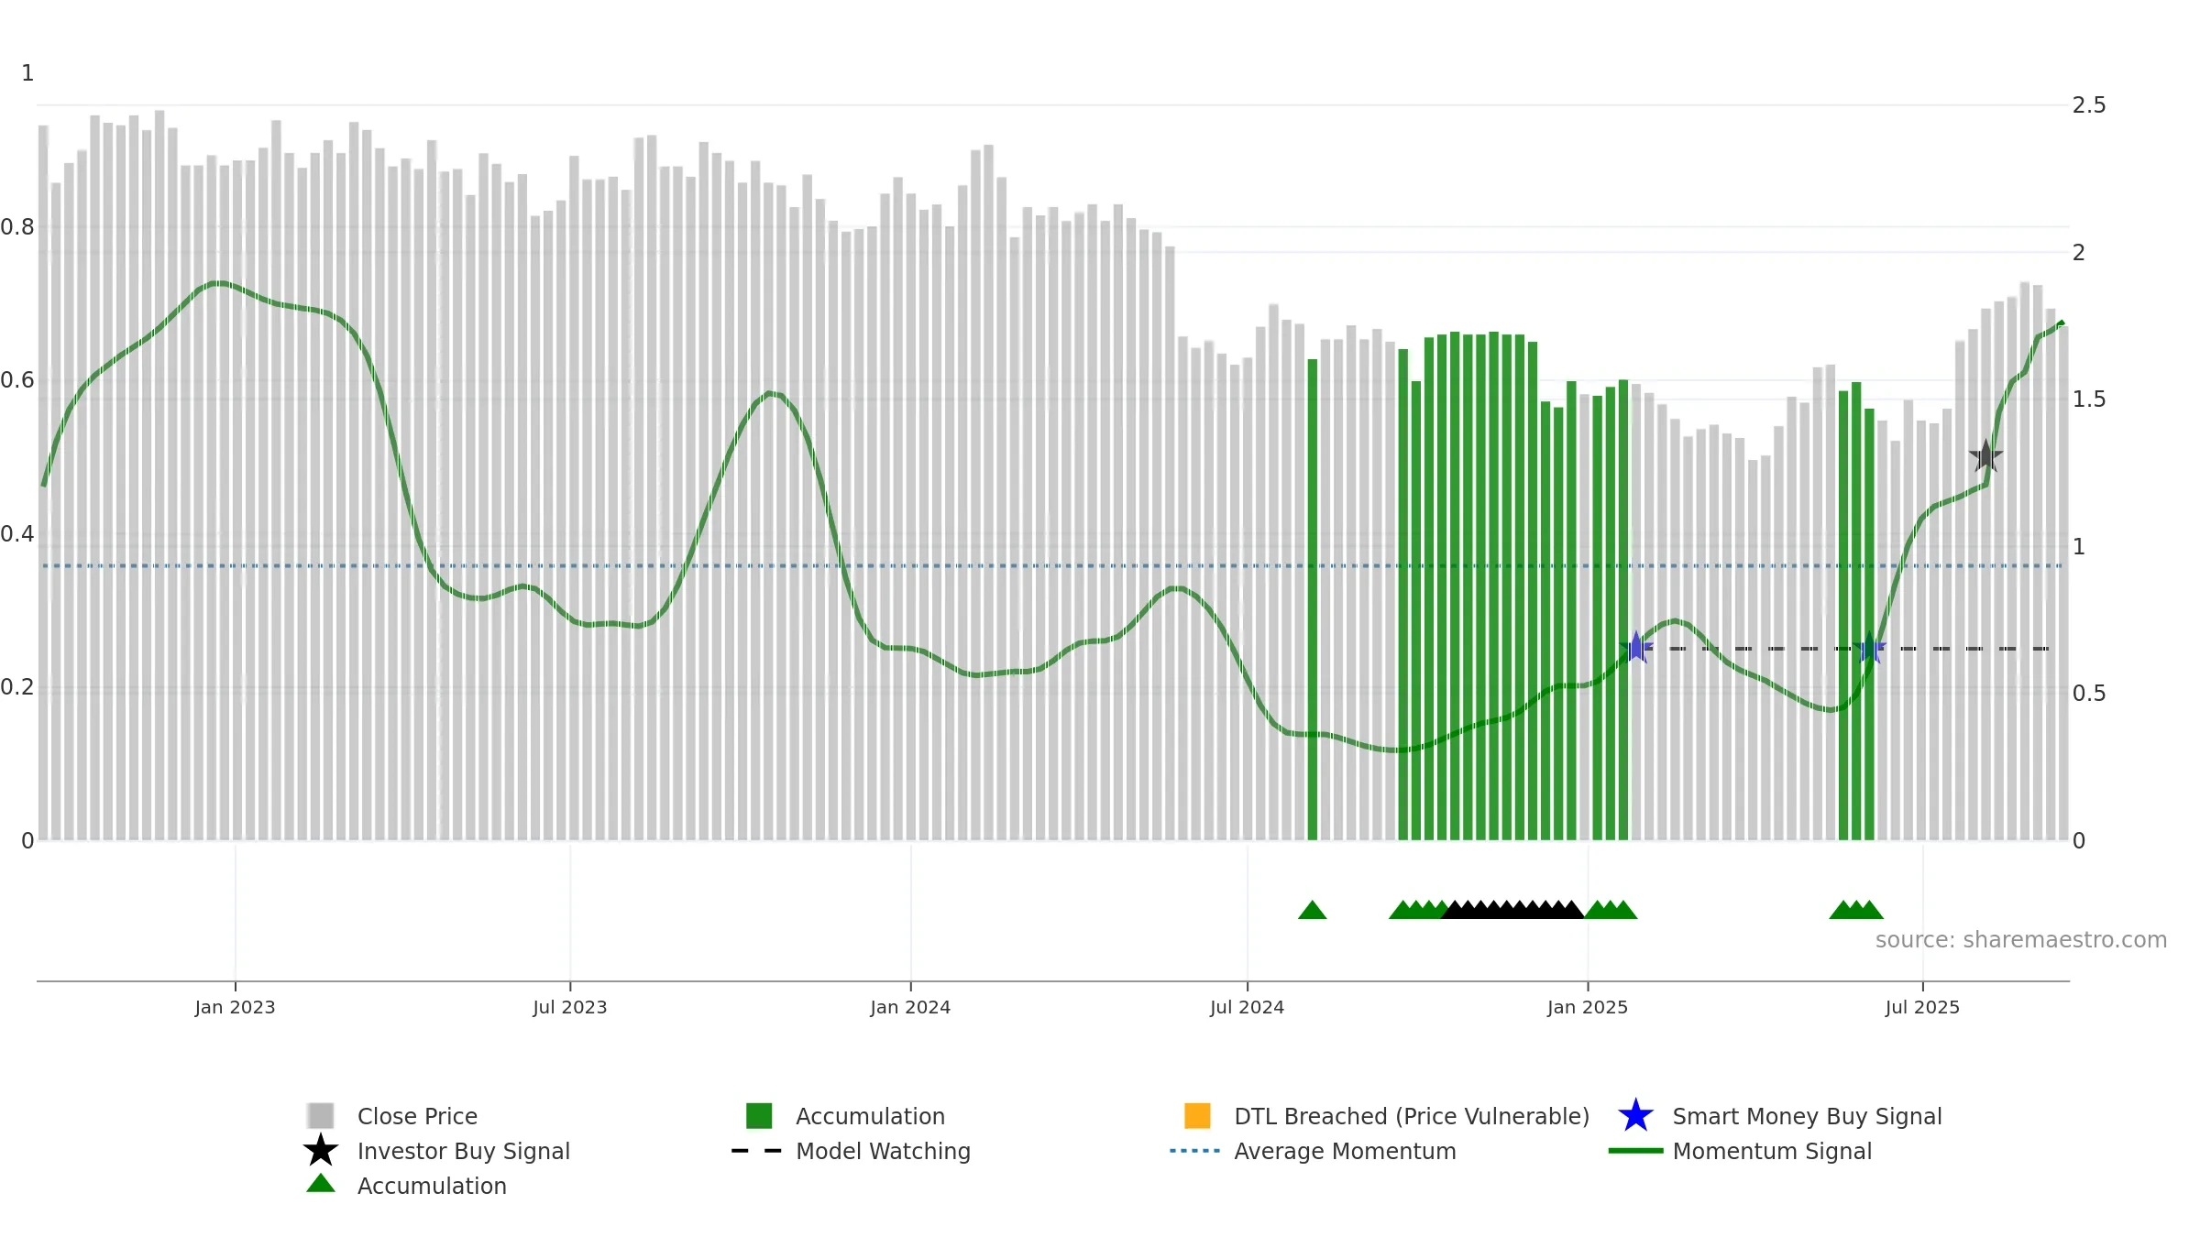Click the first blue Smart Money star near Jan 2025

(1635, 648)
